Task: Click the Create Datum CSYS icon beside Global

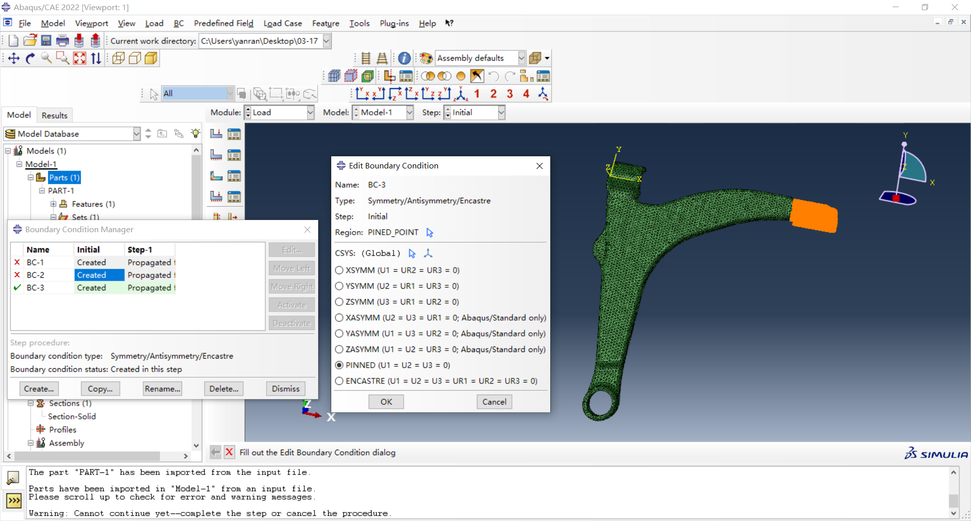Action: coord(428,253)
